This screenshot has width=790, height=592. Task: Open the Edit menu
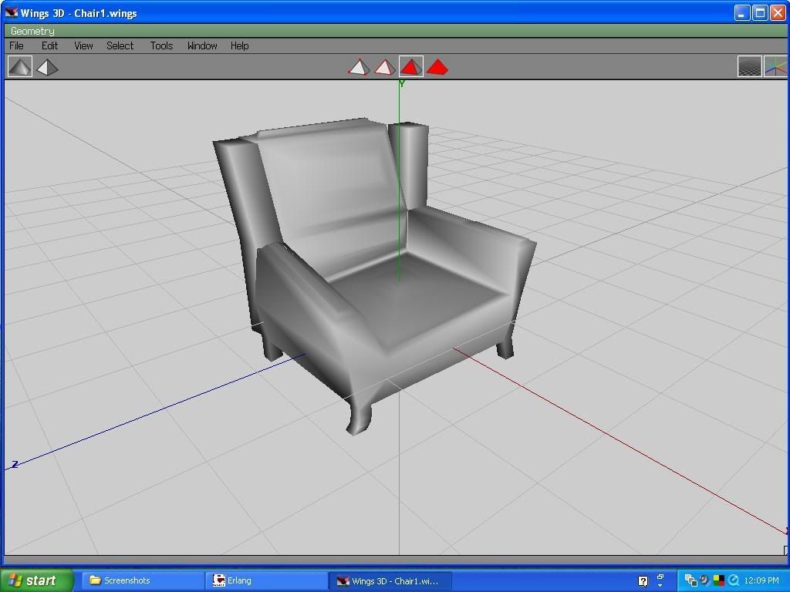[49, 45]
